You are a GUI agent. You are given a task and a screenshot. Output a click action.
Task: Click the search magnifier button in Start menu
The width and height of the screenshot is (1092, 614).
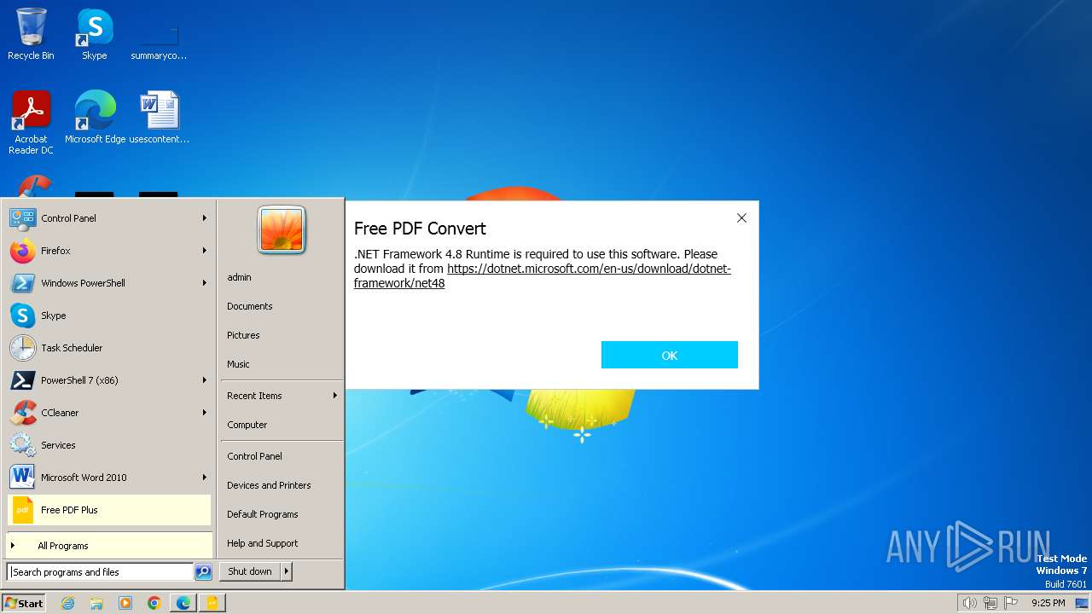(x=203, y=572)
